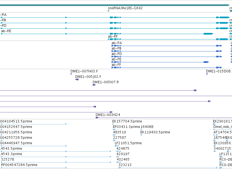232x169 pixels.
Task: Click the terminal coding block of ab-PE
Action: 206,62
